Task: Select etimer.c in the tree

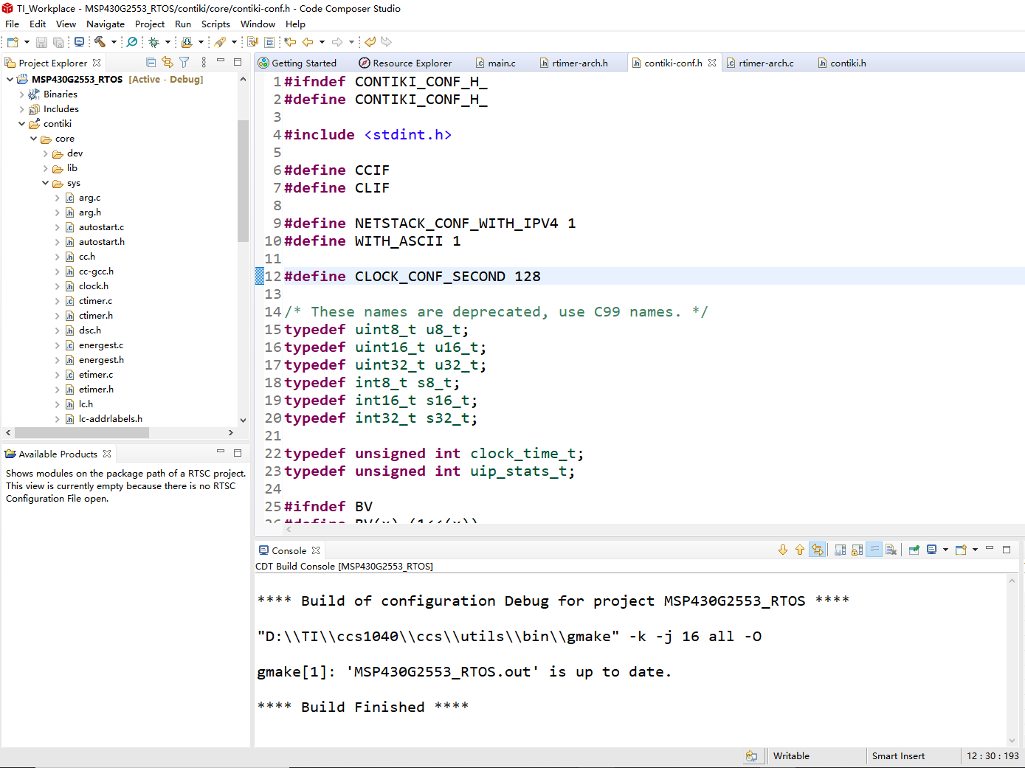Action: pyautogui.click(x=96, y=375)
